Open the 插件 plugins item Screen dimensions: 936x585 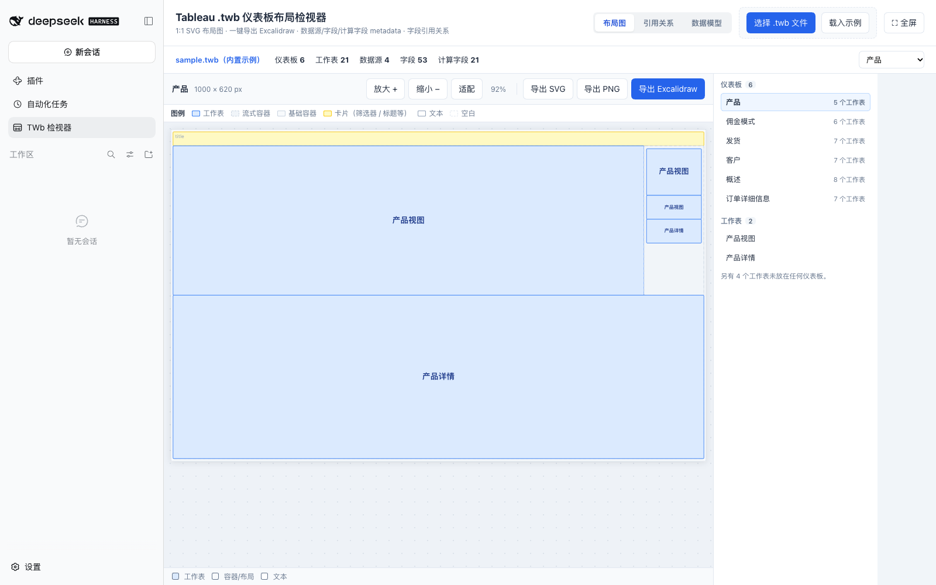[x=82, y=81]
